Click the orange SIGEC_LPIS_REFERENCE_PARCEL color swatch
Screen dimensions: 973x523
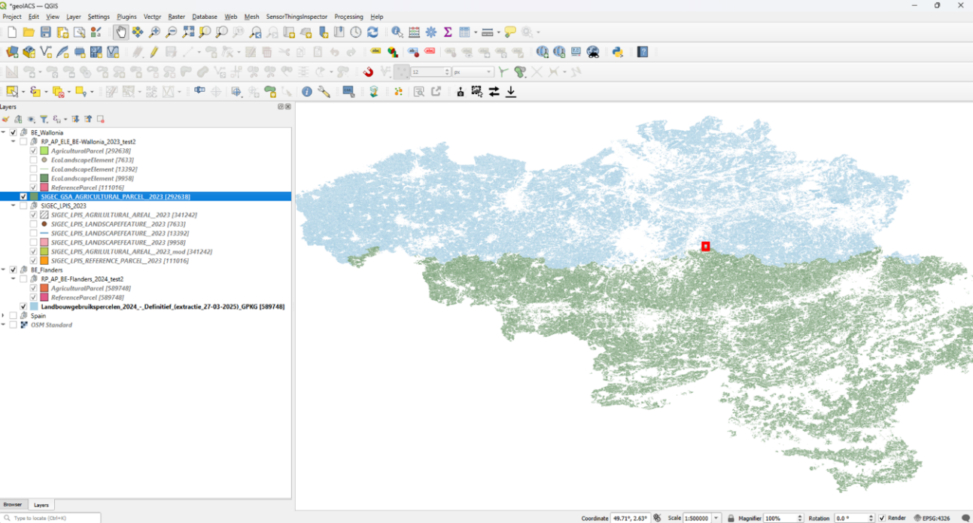coord(44,261)
